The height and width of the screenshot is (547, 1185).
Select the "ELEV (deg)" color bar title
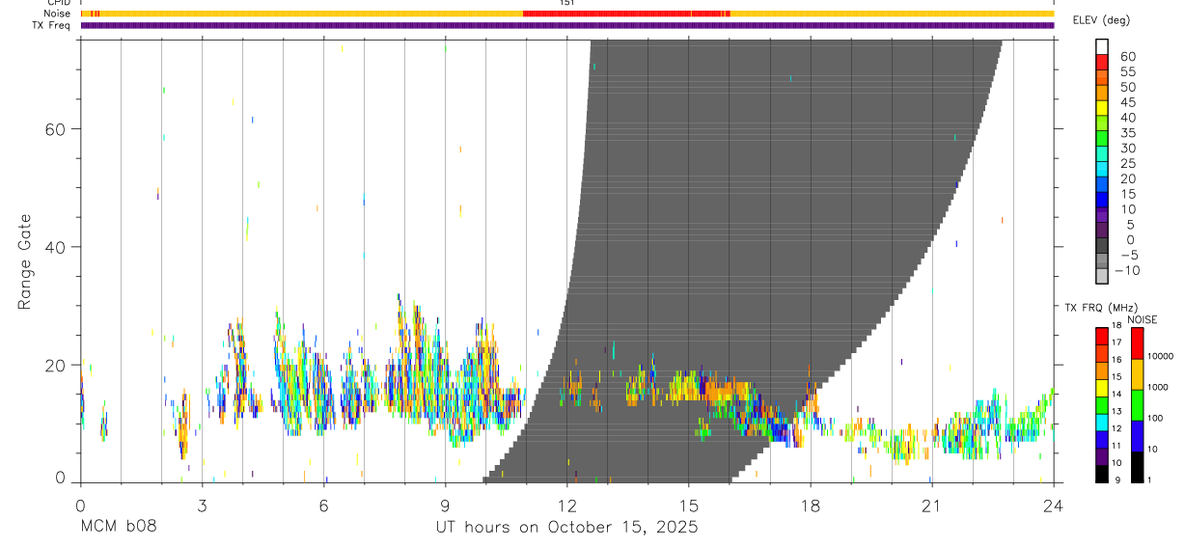[x=1100, y=20]
